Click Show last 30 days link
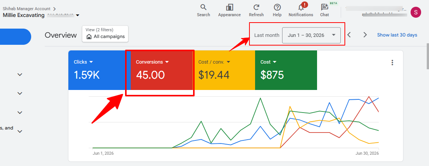The height and width of the screenshot is (166, 429). coord(397,35)
